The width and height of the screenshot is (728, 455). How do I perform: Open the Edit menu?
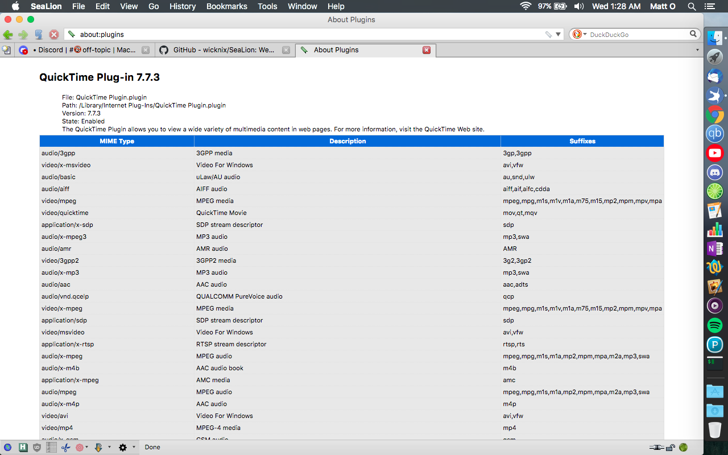103,6
